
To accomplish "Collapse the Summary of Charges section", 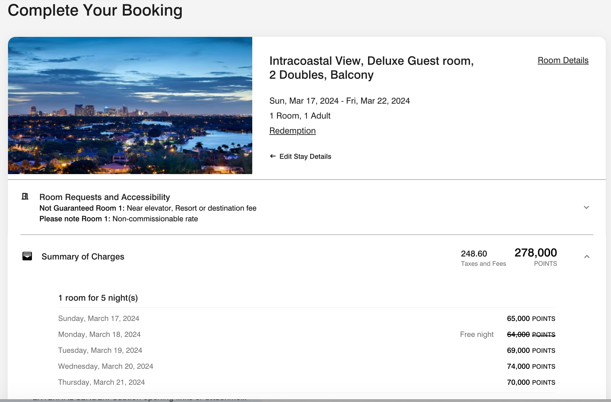I will click(587, 256).
